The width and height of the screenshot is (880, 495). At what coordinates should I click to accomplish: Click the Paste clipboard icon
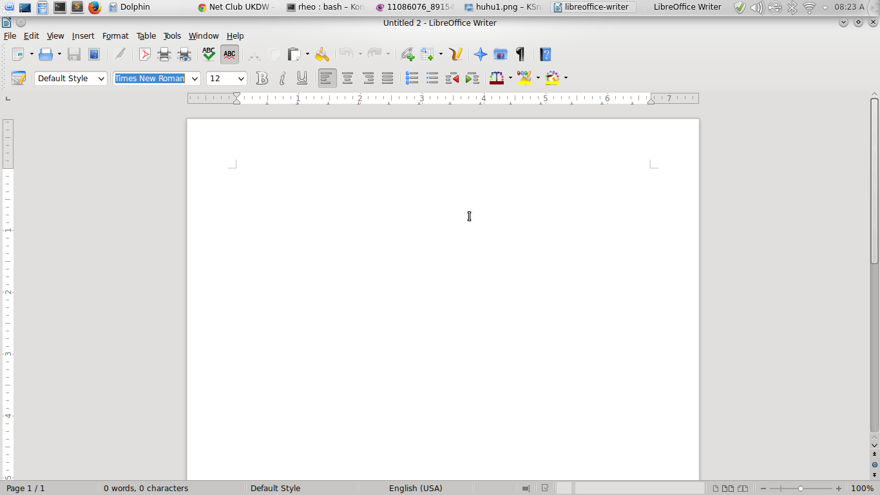(294, 54)
